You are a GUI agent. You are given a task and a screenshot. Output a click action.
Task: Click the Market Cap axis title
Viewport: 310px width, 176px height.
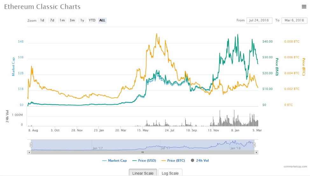tap(13, 67)
